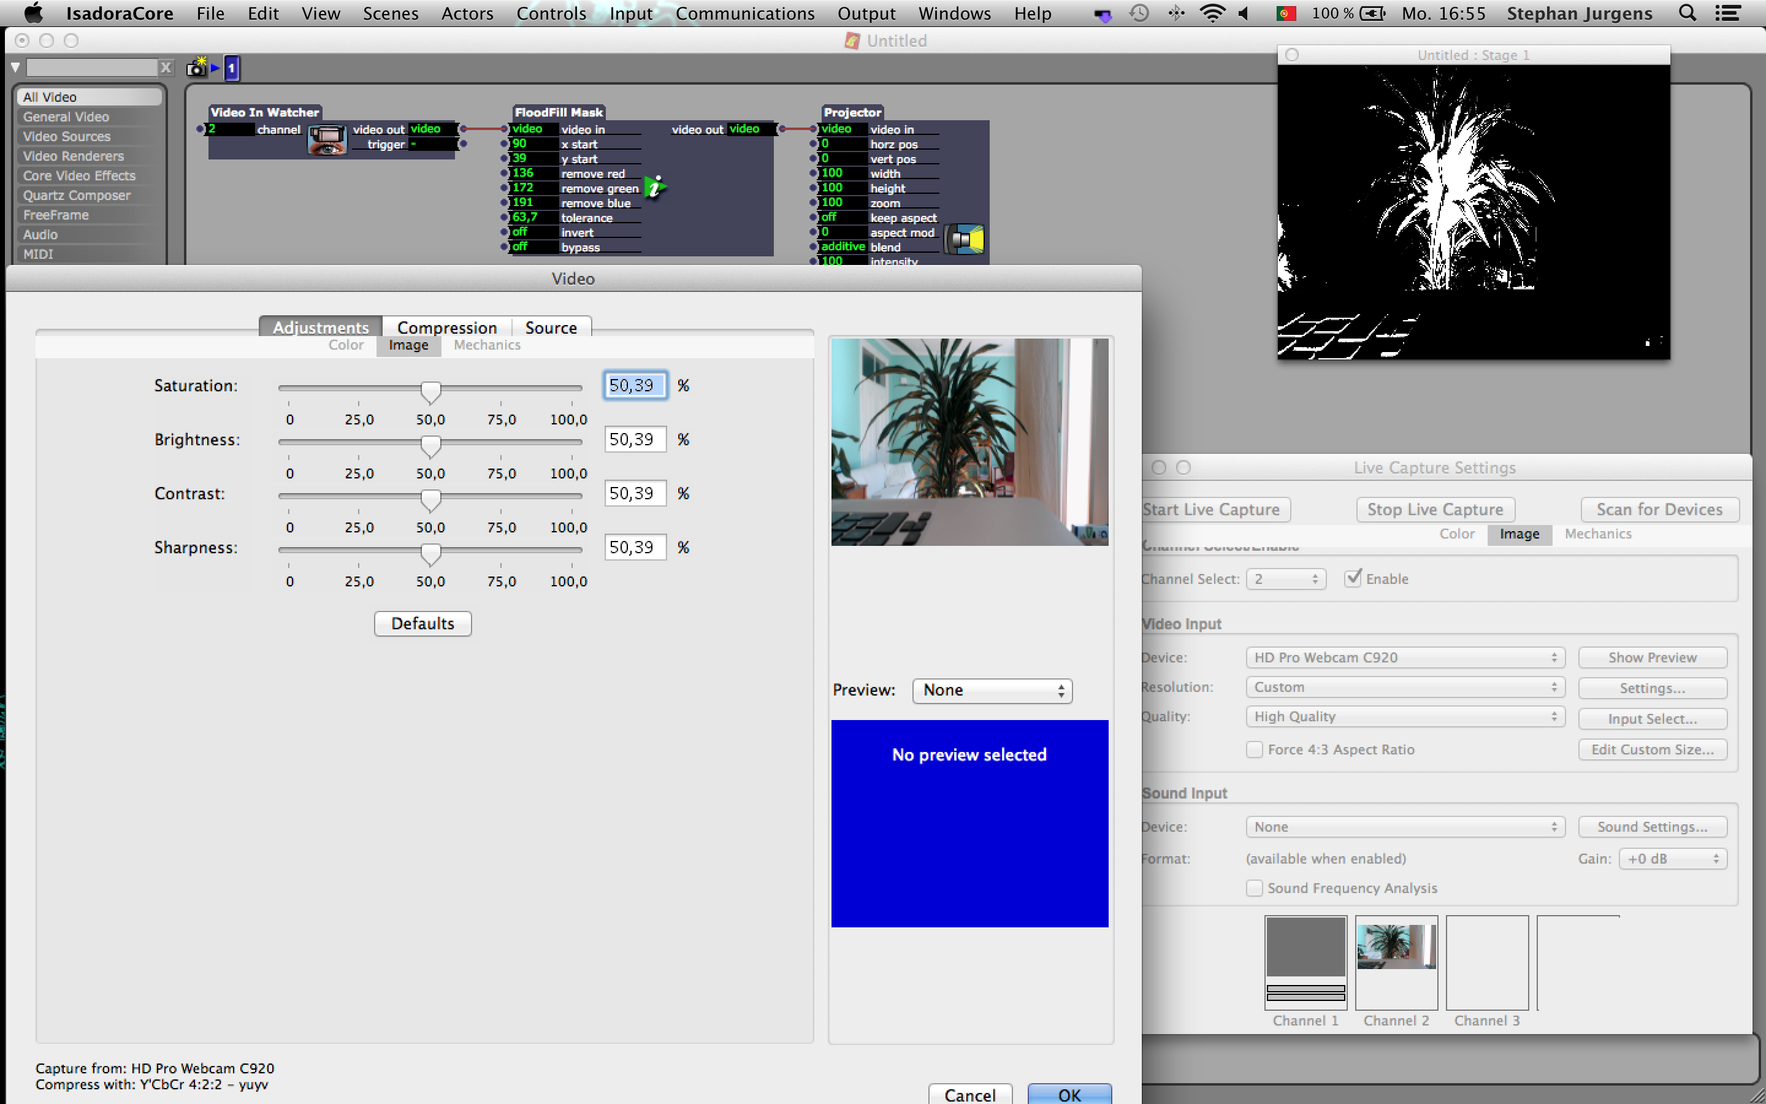Select the Preview dropdown showing None
The width and height of the screenshot is (1766, 1104).
(992, 689)
